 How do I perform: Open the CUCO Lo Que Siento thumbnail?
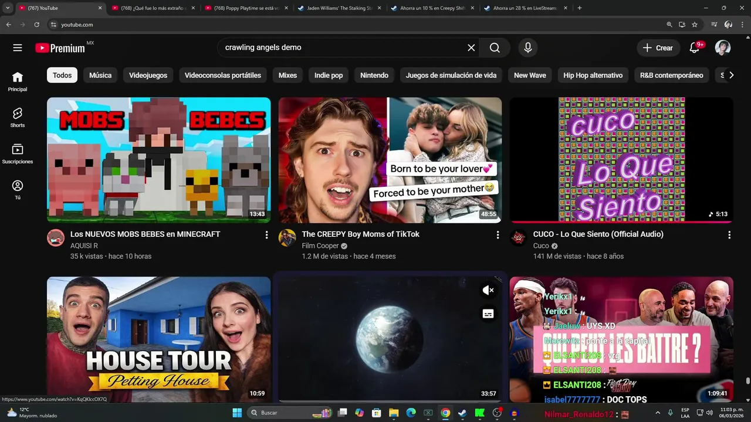tap(621, 160)
